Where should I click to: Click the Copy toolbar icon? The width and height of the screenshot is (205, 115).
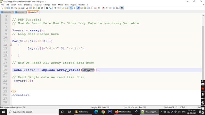(x=31, y=8)
